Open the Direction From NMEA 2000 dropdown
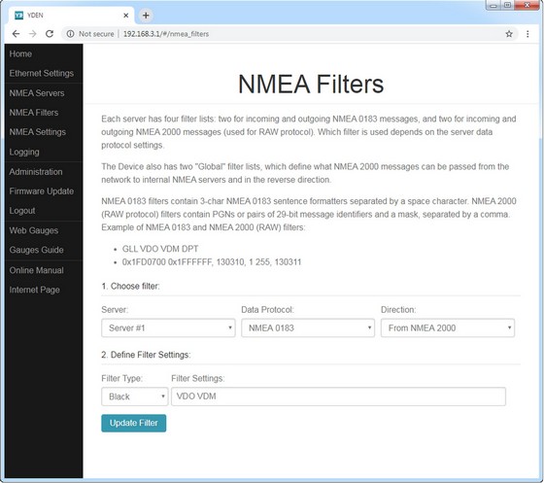544x483 pixels. pos(448,328)
